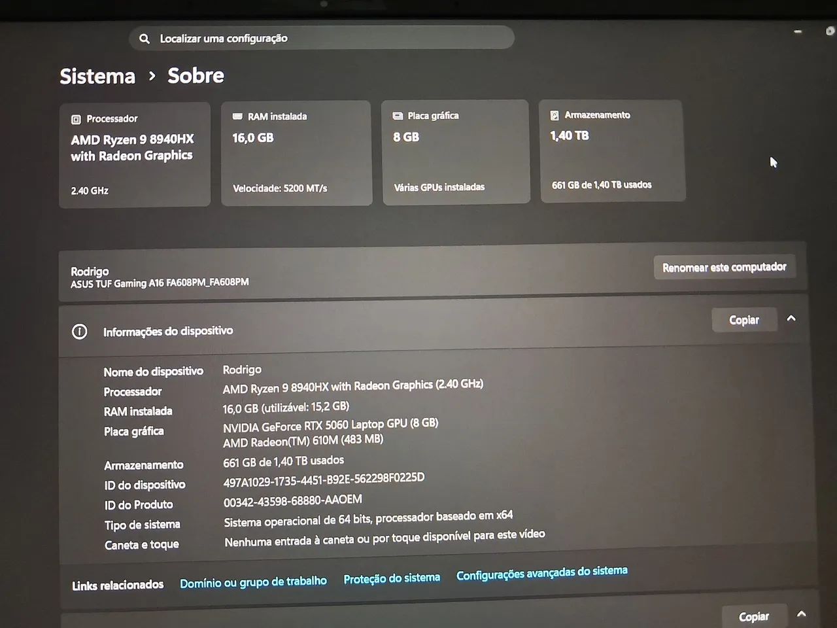Select product ID 00342-43598-68880-AAOEM
Viewport: 837px width, 628px height.
(292, 500)
